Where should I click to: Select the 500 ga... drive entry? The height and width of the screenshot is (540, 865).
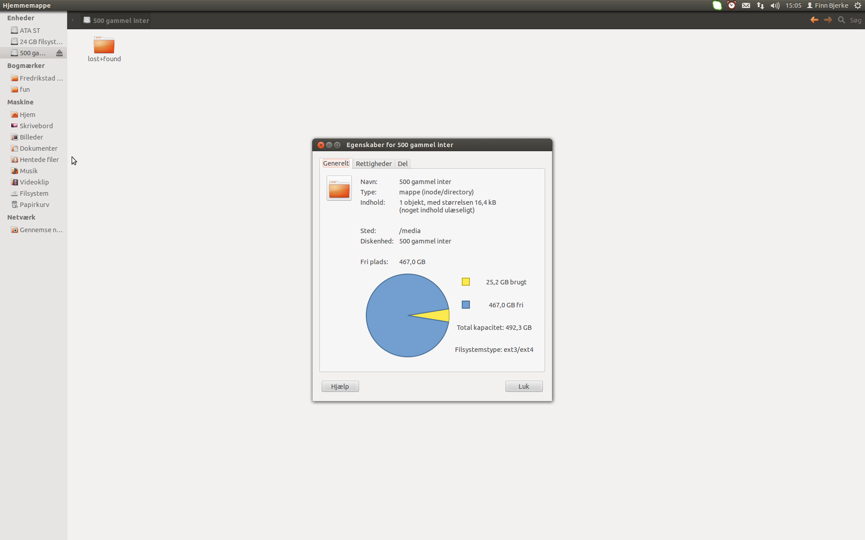[x=33, y=53]
